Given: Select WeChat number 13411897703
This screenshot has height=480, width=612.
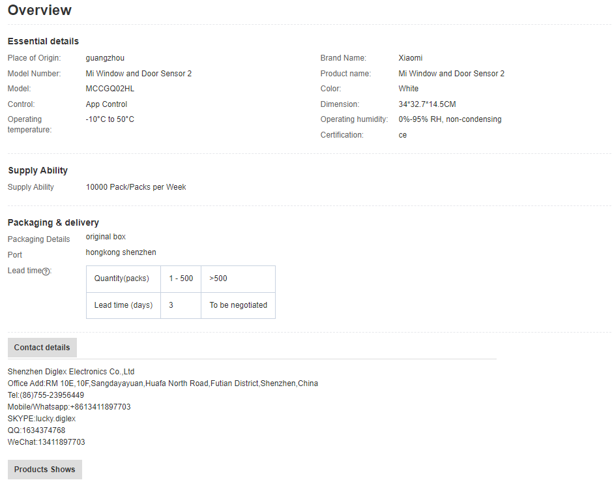Looking at the screenshot, I should coord(61,442).
